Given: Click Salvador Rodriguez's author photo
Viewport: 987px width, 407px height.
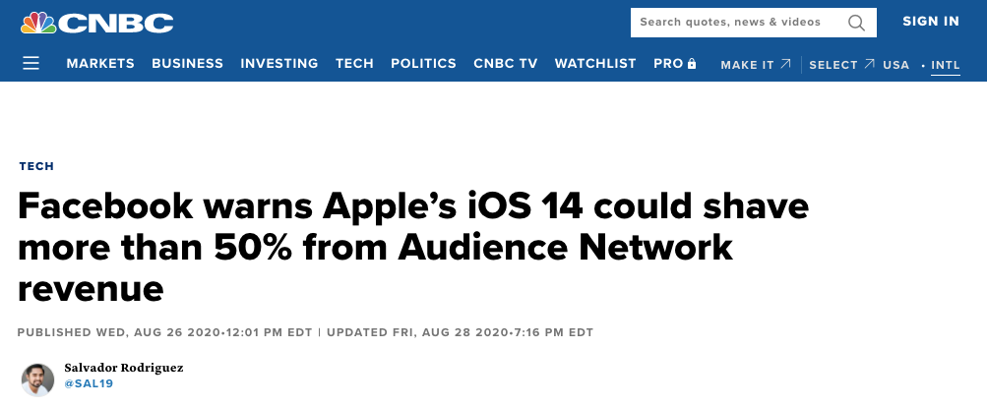Looking at the screenshot, I should pyautogui.click(x=37, y=378).
